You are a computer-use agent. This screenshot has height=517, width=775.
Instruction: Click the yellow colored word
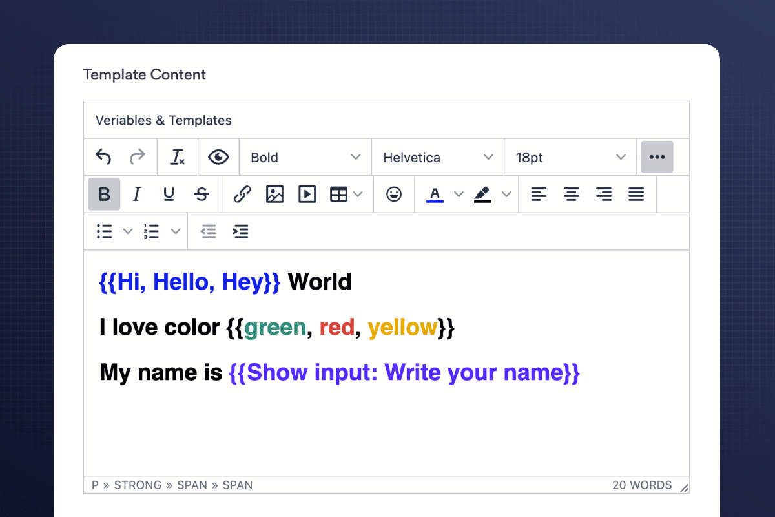tap(402, 328)
